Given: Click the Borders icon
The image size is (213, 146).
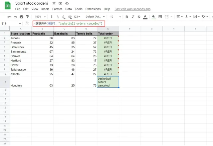Looking at the screenshot, I should 160,17.
